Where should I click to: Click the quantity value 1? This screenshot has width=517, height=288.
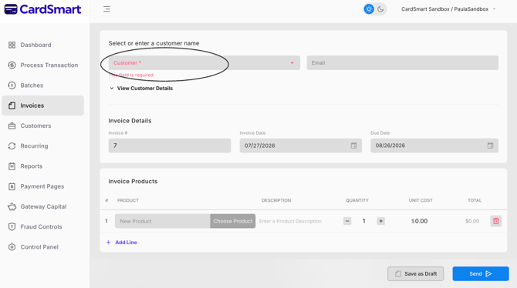(363, 221)
